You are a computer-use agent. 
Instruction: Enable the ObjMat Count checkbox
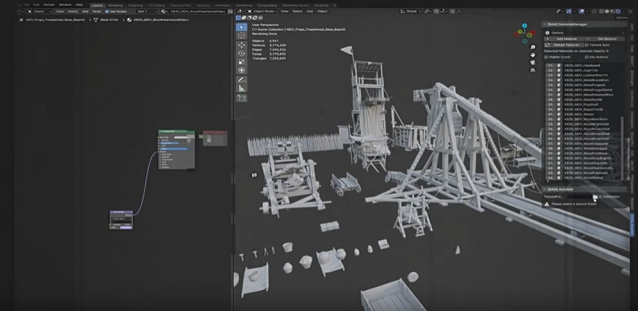click(547, 57)
